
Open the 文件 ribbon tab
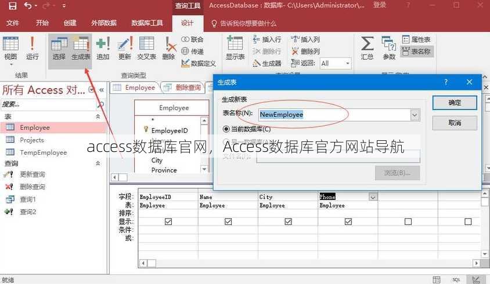click(13, 23)
